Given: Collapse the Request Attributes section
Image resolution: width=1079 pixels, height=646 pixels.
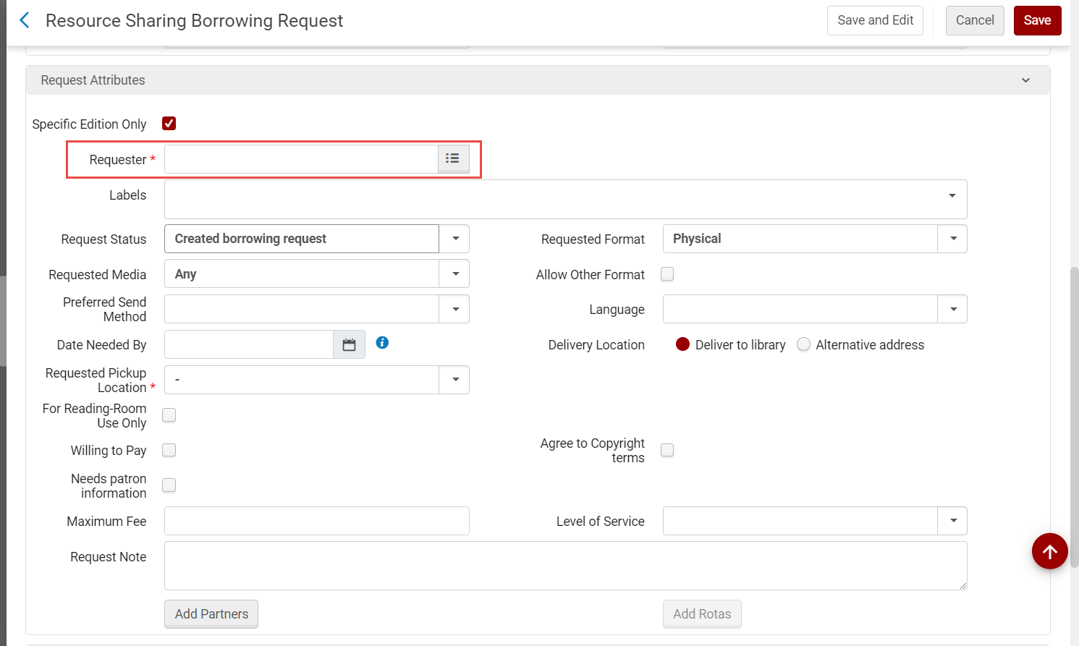Looking at the screenshot, I should [x=1025, y=80].
